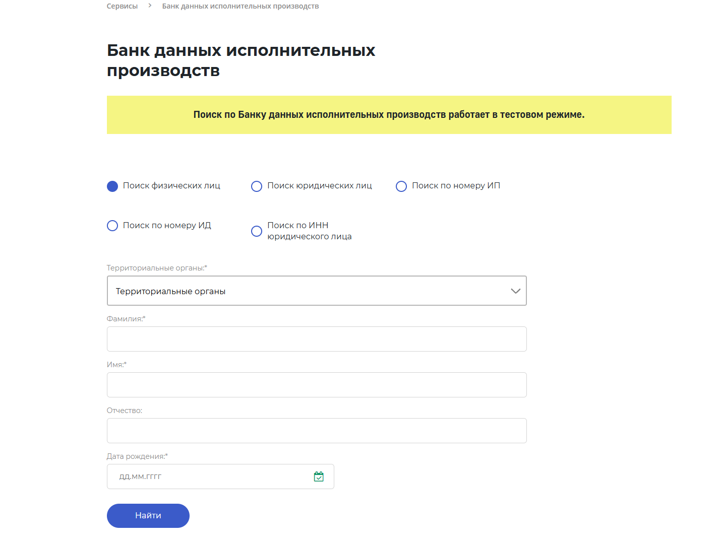The image size is (719, 544).
Task: Focus the 'Фамилия' input field
Action: pyautogui.click(x=317, y=339)
